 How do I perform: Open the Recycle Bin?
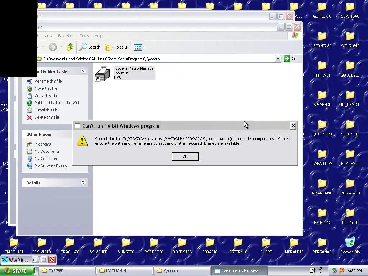[350, 245]
